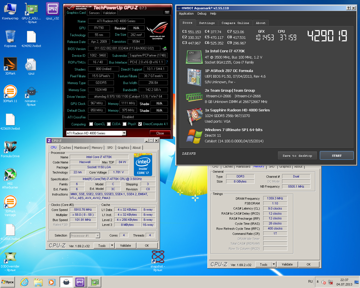Screen dimensions: 360x288
Task: Click the Aquamark help question mark button
Action: coord(348,8)
